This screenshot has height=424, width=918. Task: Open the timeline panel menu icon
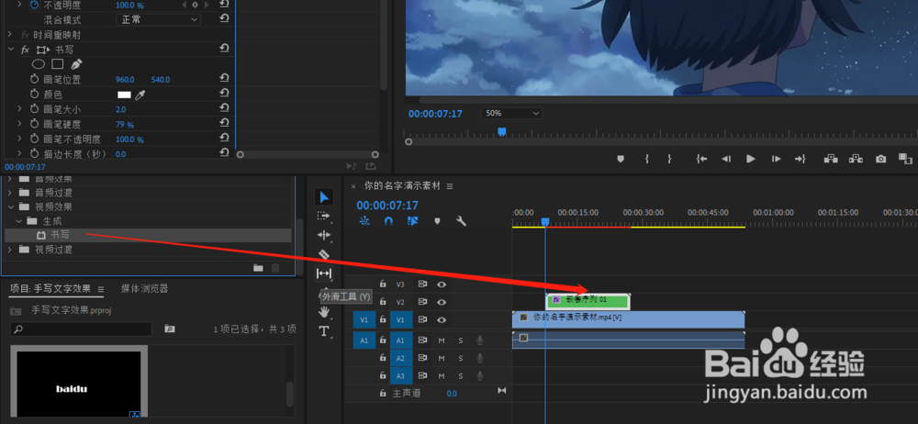click(x=450, y=186)
